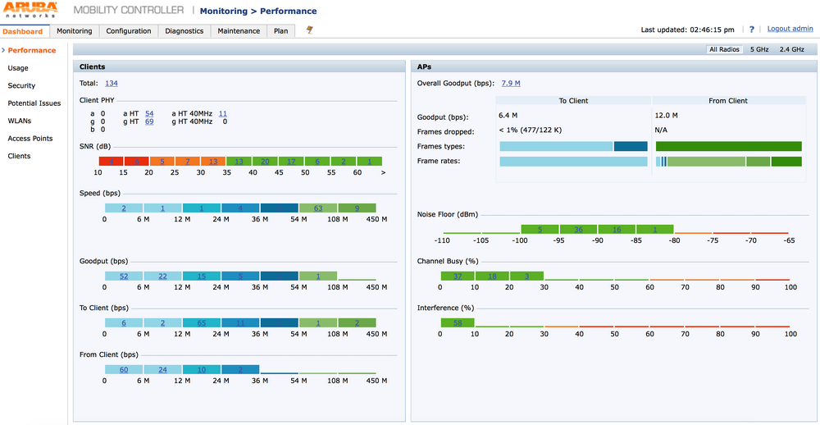The image size is (820, 425).
Task: Click the Goodput segment showing 22 clients
Action: (x=162, y=276)
